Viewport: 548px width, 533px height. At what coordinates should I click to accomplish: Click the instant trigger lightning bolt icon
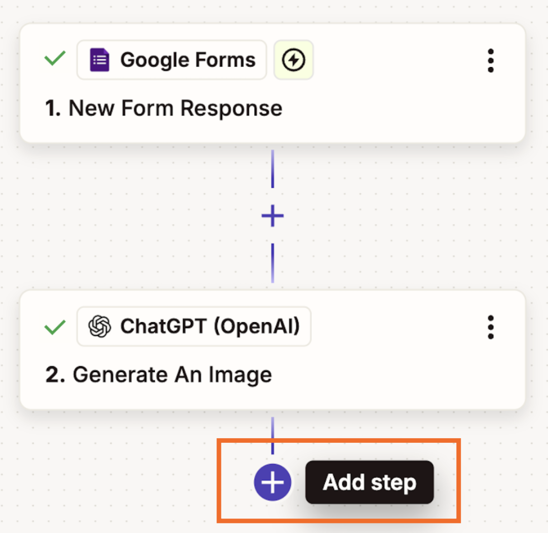coord(293,59)
